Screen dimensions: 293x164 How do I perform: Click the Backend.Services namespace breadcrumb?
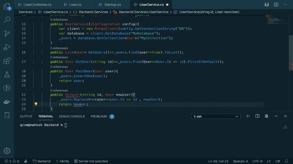tap(93, 12)
